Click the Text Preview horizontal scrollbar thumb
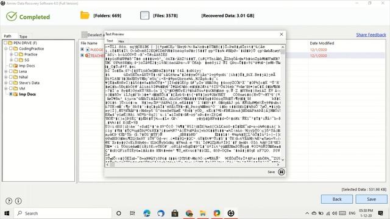 pos(112,165)
